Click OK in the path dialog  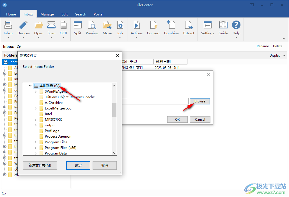pyautogui.click(x=177, y=120)
